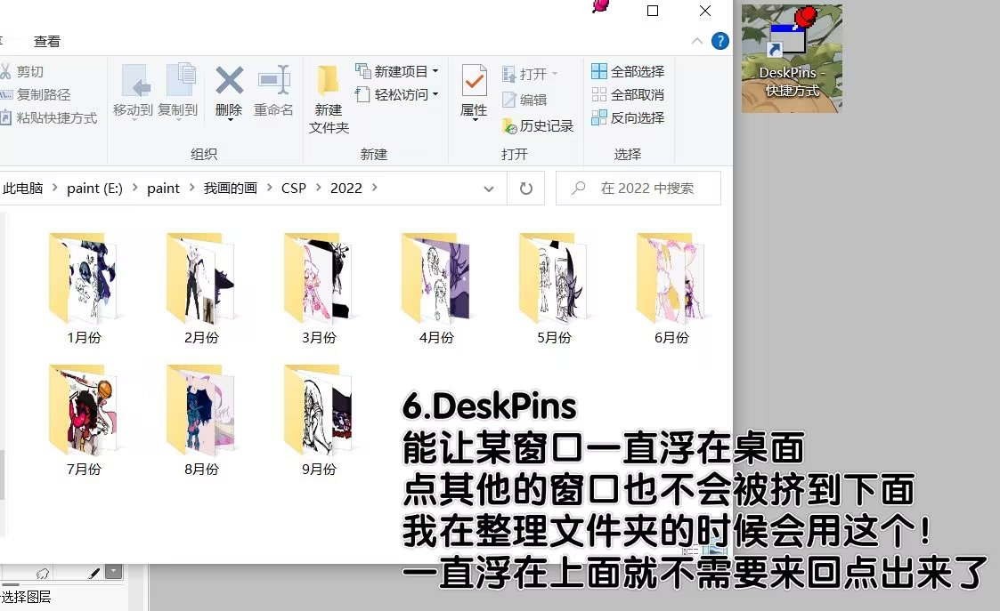Screen dimensions: 1000x611
Task: Click the Edit (编辑) ribbon button
Action: click(x=524, y=100)
